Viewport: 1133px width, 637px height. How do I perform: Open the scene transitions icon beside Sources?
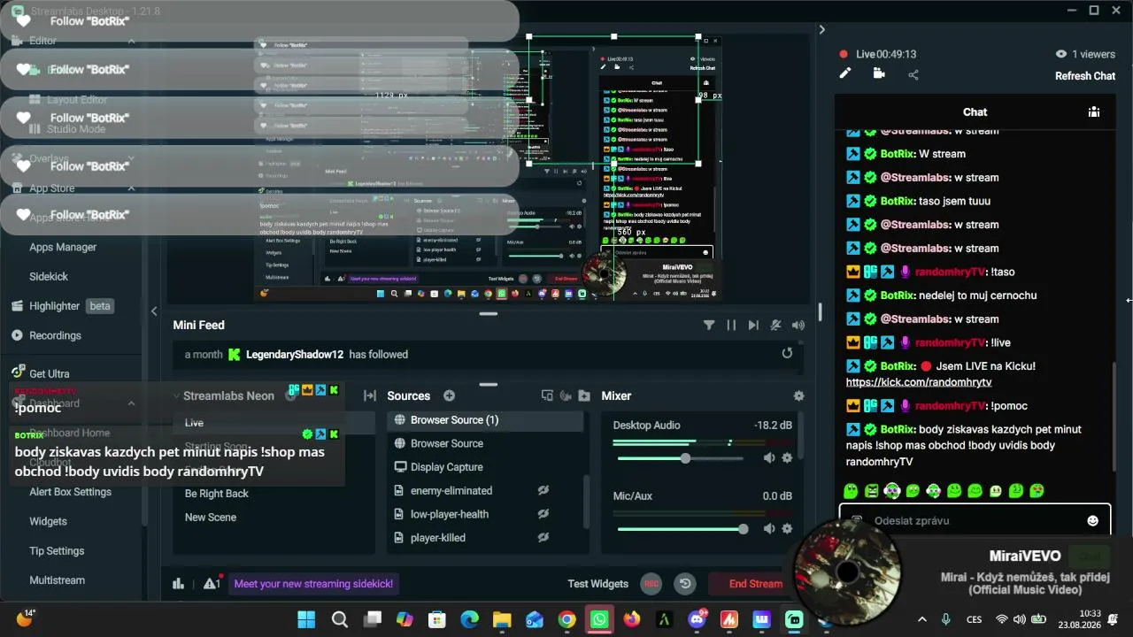[x=370, y=395]
